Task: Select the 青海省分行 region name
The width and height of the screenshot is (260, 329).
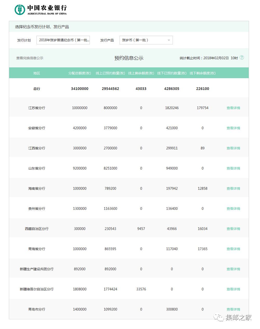Action: (x=37, y=249)
